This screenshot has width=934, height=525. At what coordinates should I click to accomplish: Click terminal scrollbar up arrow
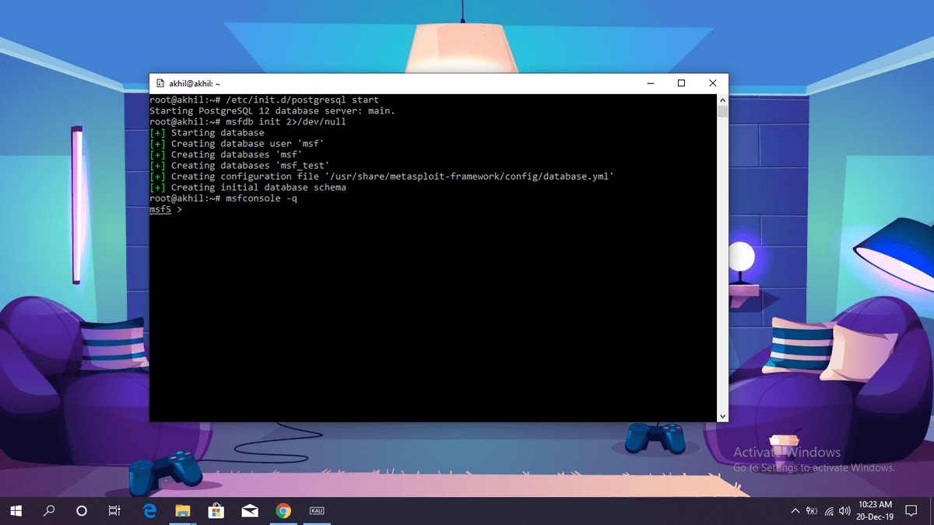tap(723, 100)
